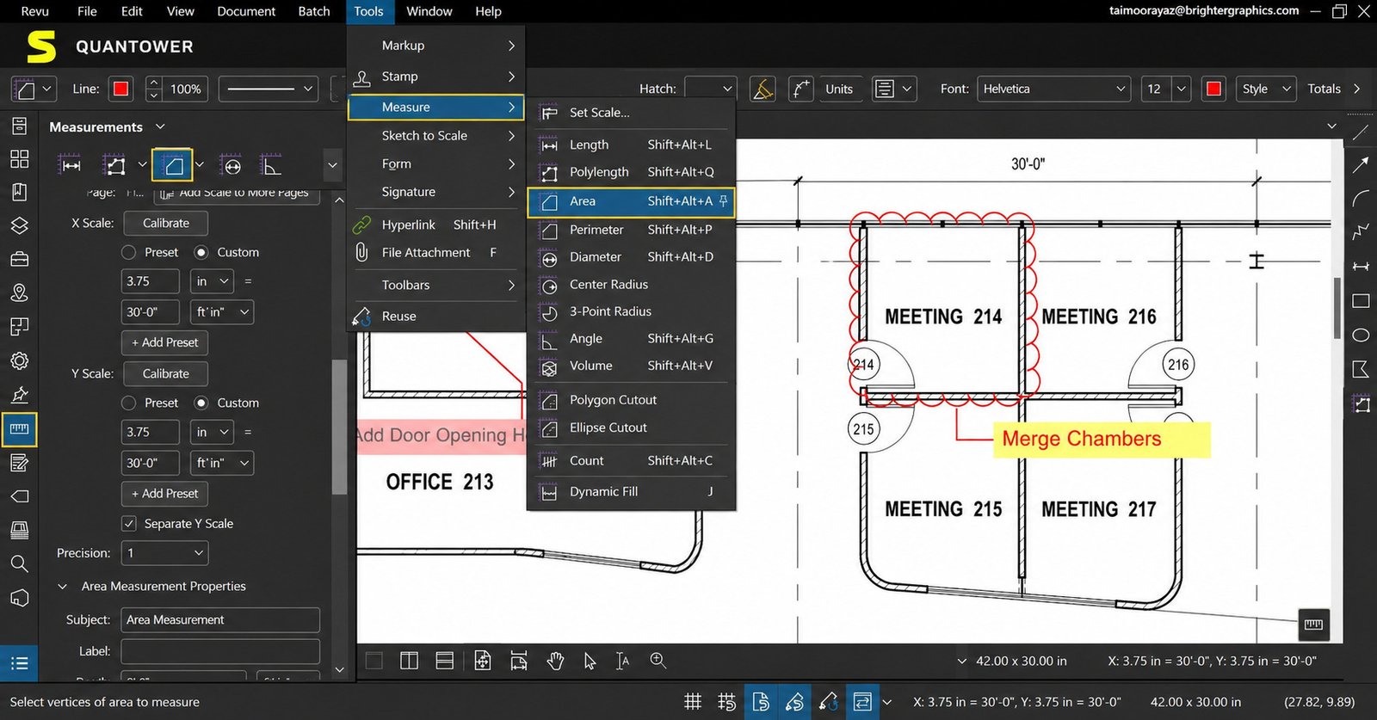The image size is (1377, 720).
Task: Open the File Access panel icon in sidebar
Action: click(x=19, y=126)
